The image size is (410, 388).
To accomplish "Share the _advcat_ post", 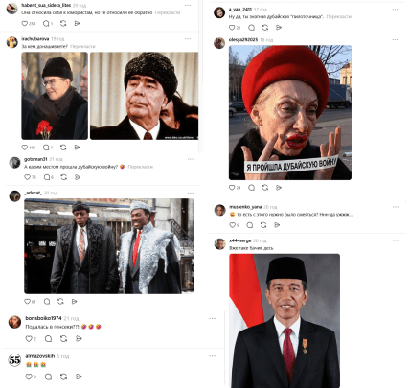I will pyautogui.click(x=74, y=302).
